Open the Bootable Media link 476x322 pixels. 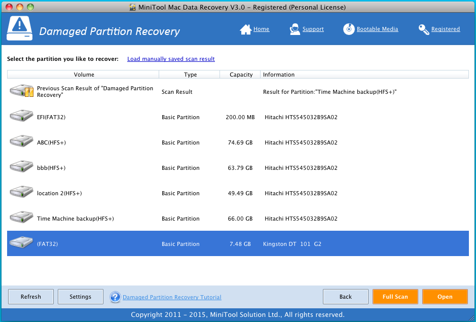click(377, 29)
